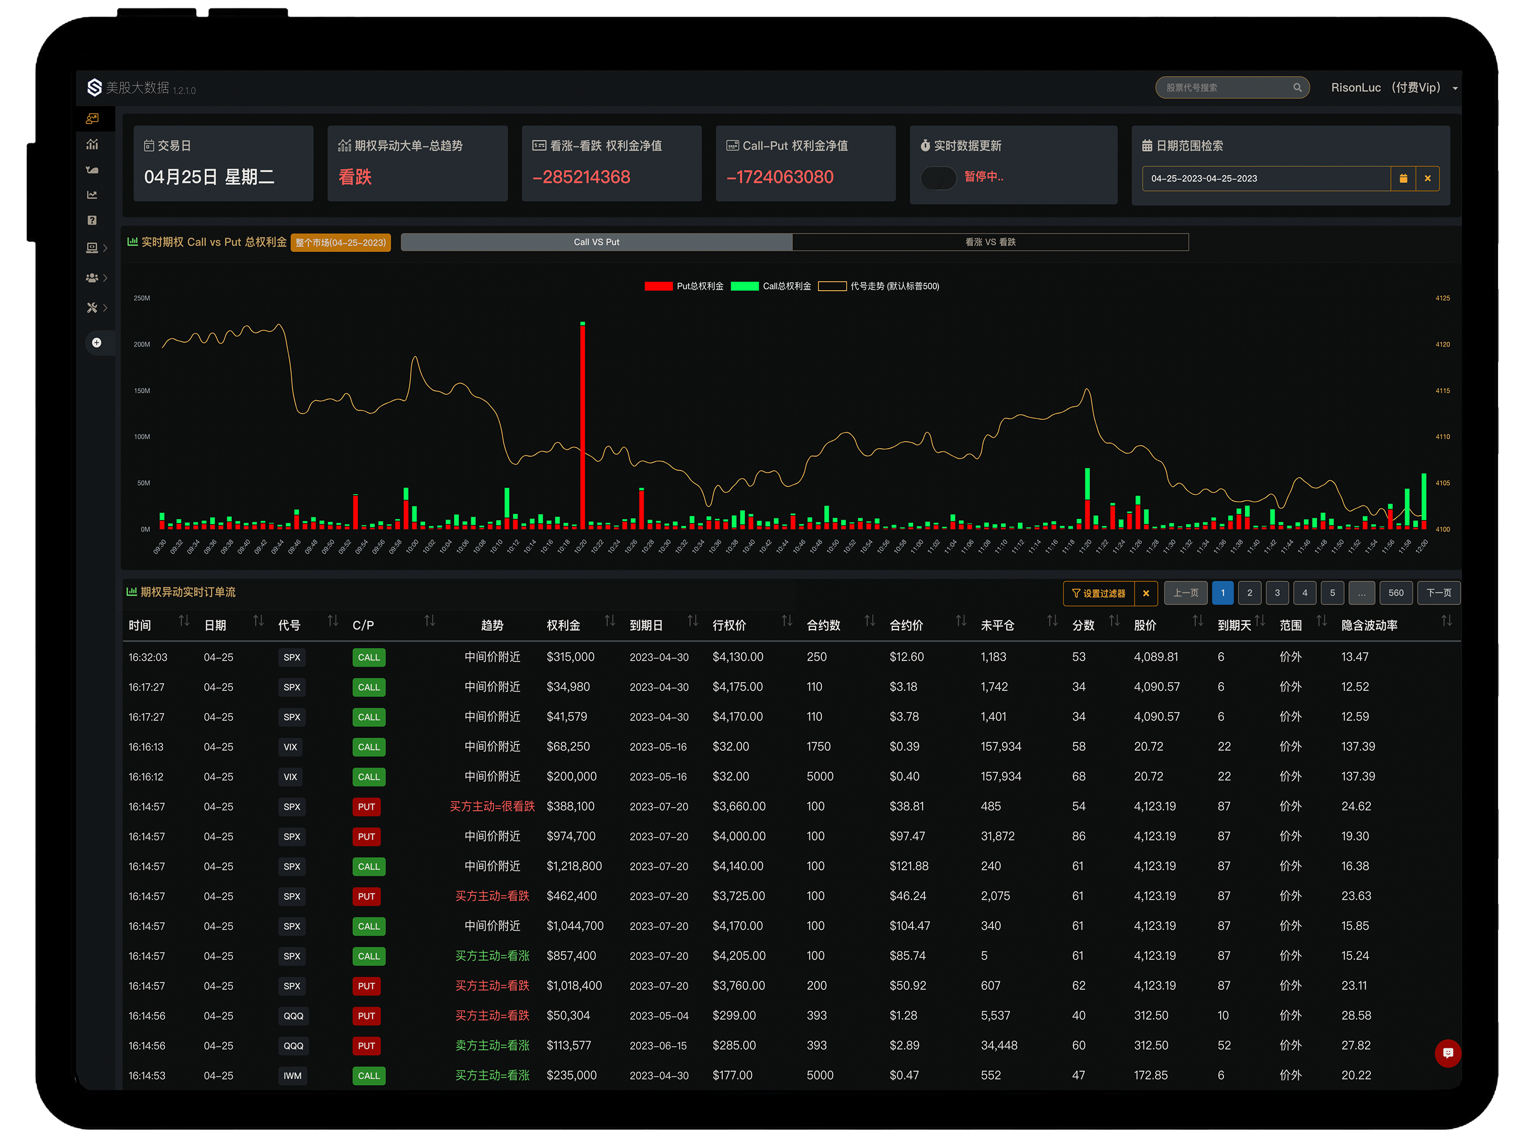The image size is (1535, 1140).
Task: Sort table by 日期 column arrows
Action: (x=259, y=621)
